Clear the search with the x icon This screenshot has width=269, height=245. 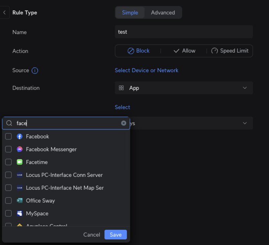pyautogui.click(x=123, y=123)
